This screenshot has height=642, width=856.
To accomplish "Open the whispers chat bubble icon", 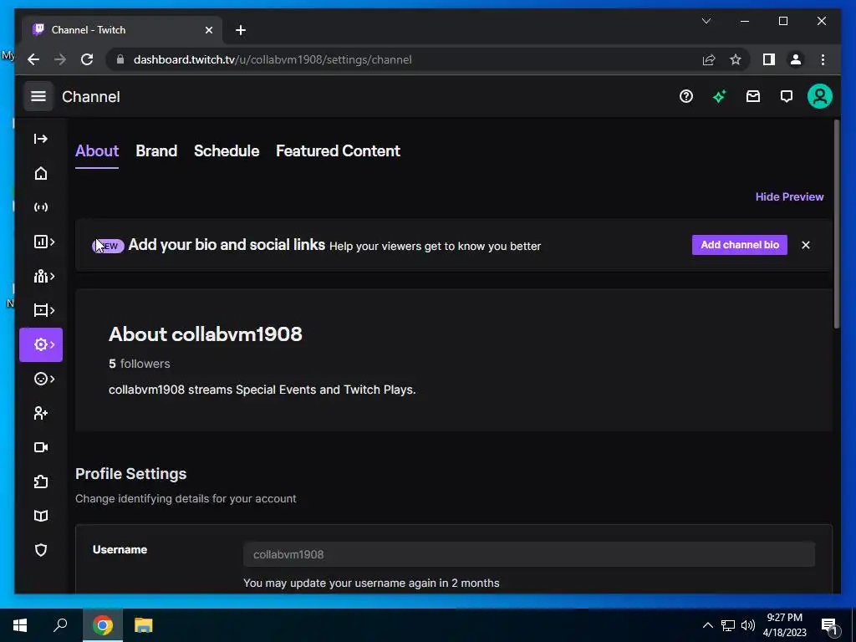I will [786, 97].
